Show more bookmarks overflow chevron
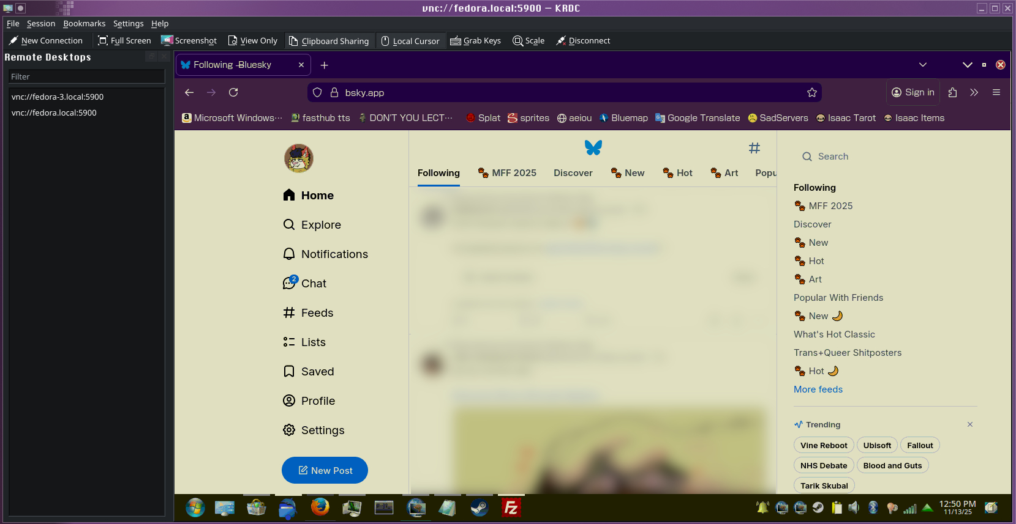 [974, 92]
